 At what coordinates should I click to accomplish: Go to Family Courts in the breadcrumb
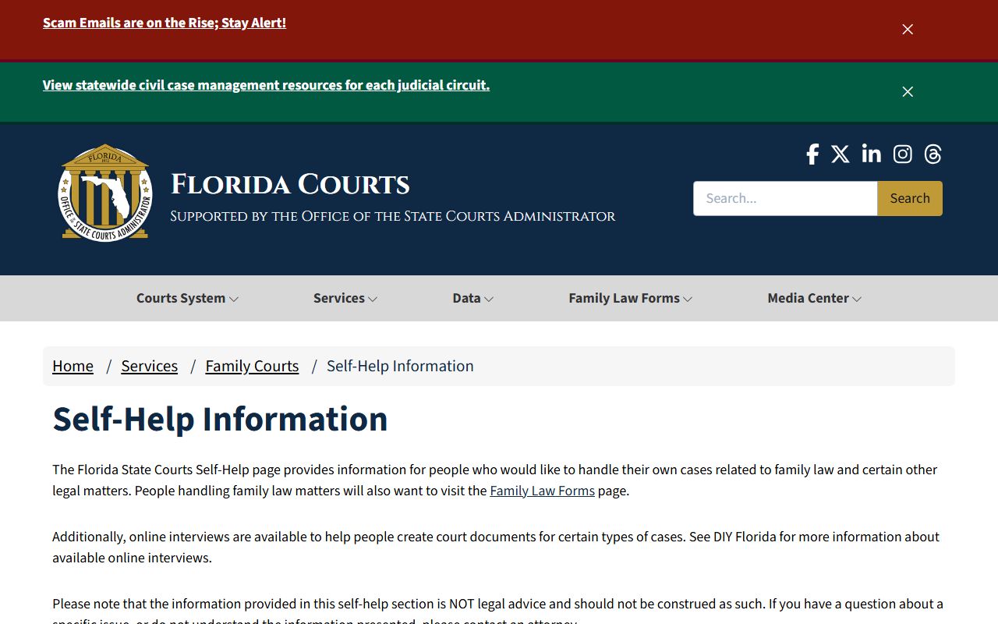252,366
